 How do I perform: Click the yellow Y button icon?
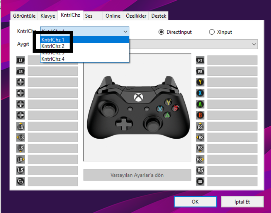(200, 82)
